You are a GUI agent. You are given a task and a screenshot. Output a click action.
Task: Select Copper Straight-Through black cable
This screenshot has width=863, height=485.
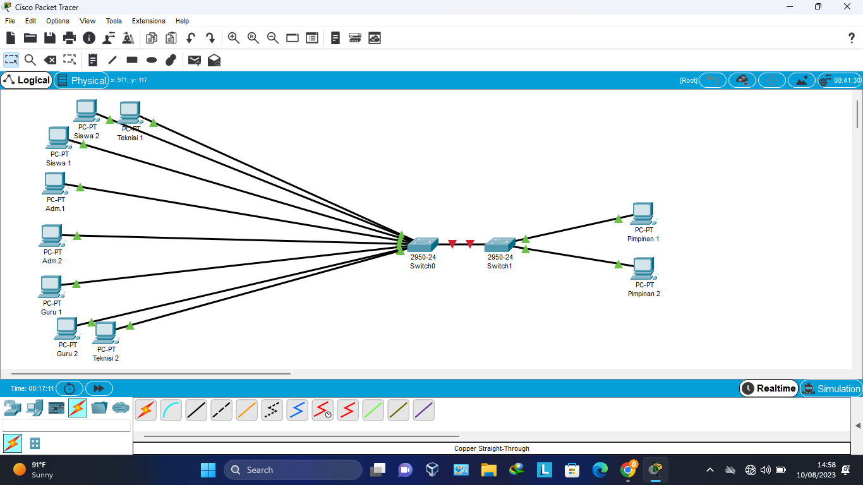tap(196, 410)
